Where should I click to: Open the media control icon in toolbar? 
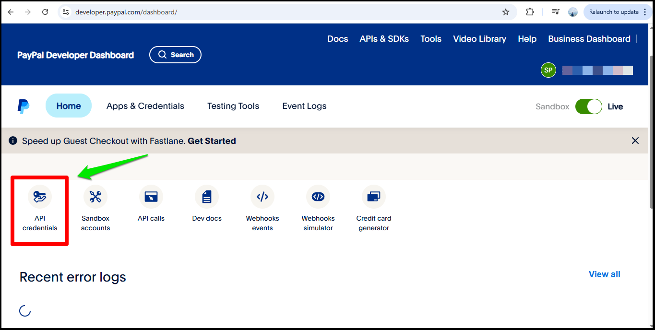[x=556, y=12]
